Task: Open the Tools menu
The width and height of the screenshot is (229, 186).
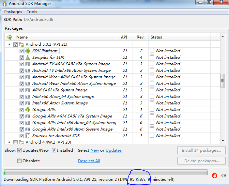Action: tap(32, 12)
